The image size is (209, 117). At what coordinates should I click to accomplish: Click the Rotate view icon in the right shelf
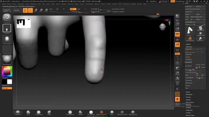(x=177, y=78)
